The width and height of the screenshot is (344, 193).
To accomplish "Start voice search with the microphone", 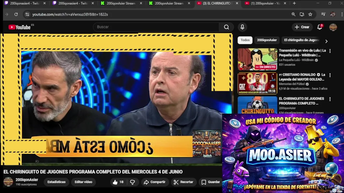I will click(x=242, y=27).
